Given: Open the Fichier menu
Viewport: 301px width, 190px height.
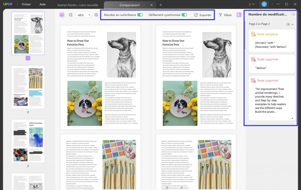Looking at the screenshot, I should tap(26, 4).
